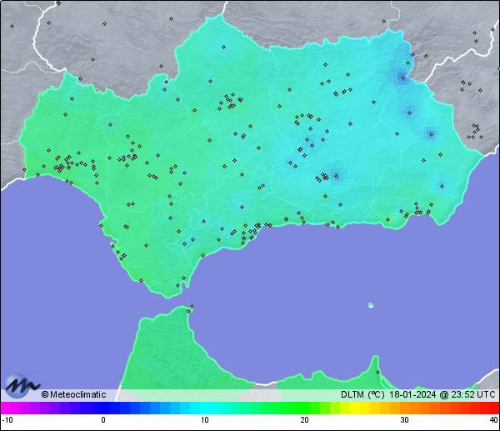The image size is (500, 431).
Task: Select the DLTM (ºC) label
Action: point(362,394)
